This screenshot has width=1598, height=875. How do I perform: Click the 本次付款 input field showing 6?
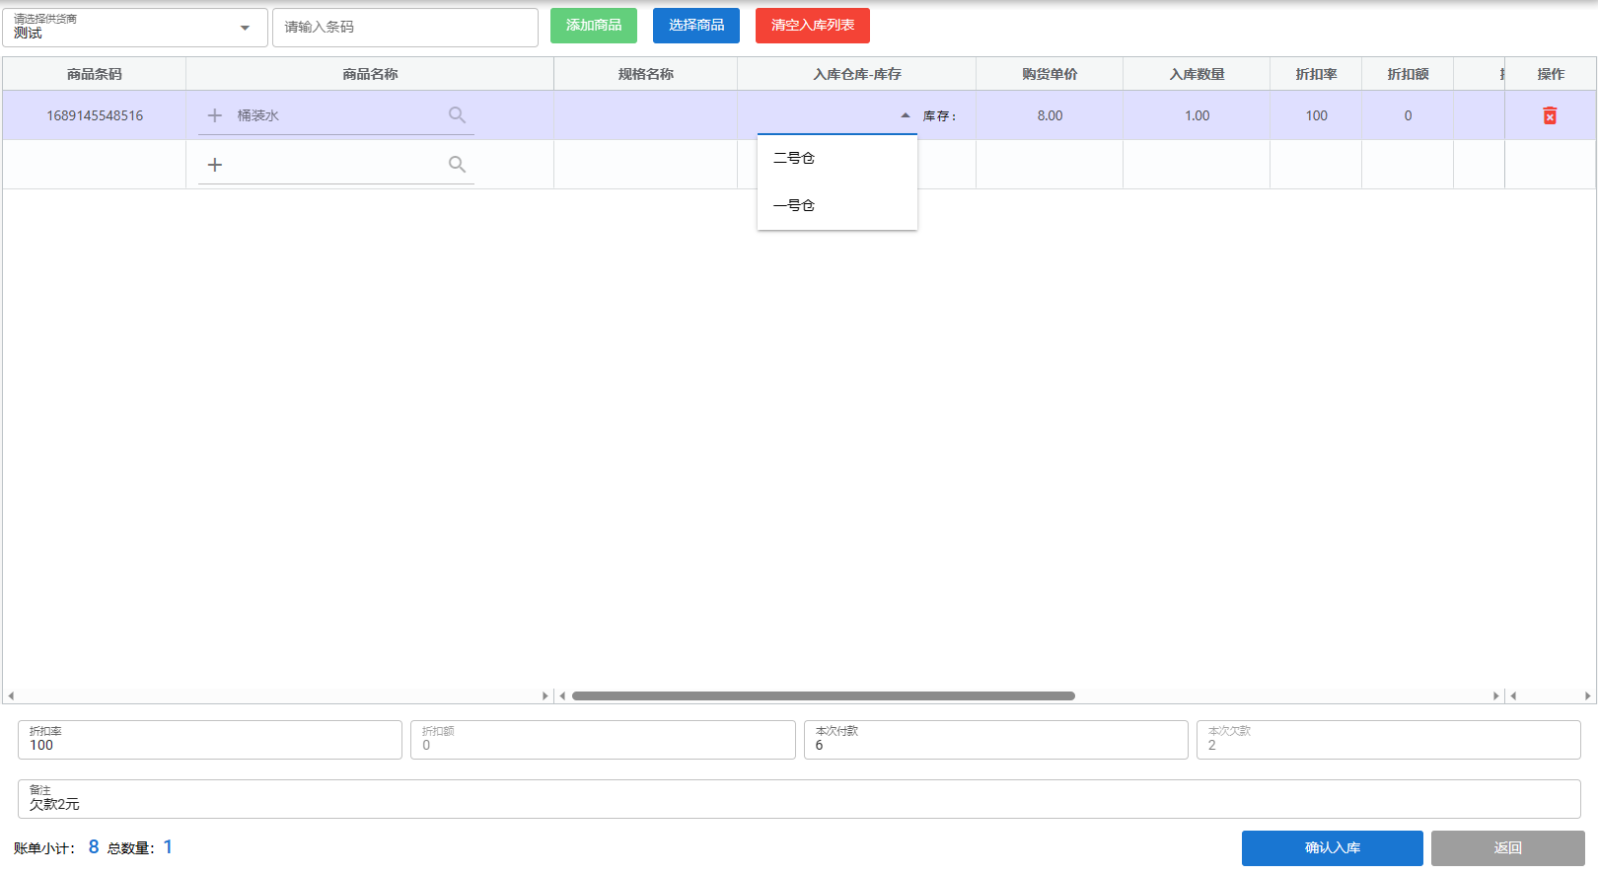click(x=996, y=740)
